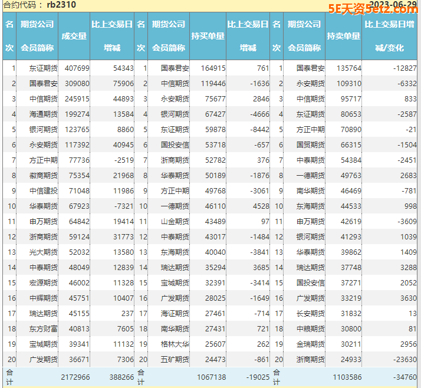Click 格林大华 company name

(175, 344)
